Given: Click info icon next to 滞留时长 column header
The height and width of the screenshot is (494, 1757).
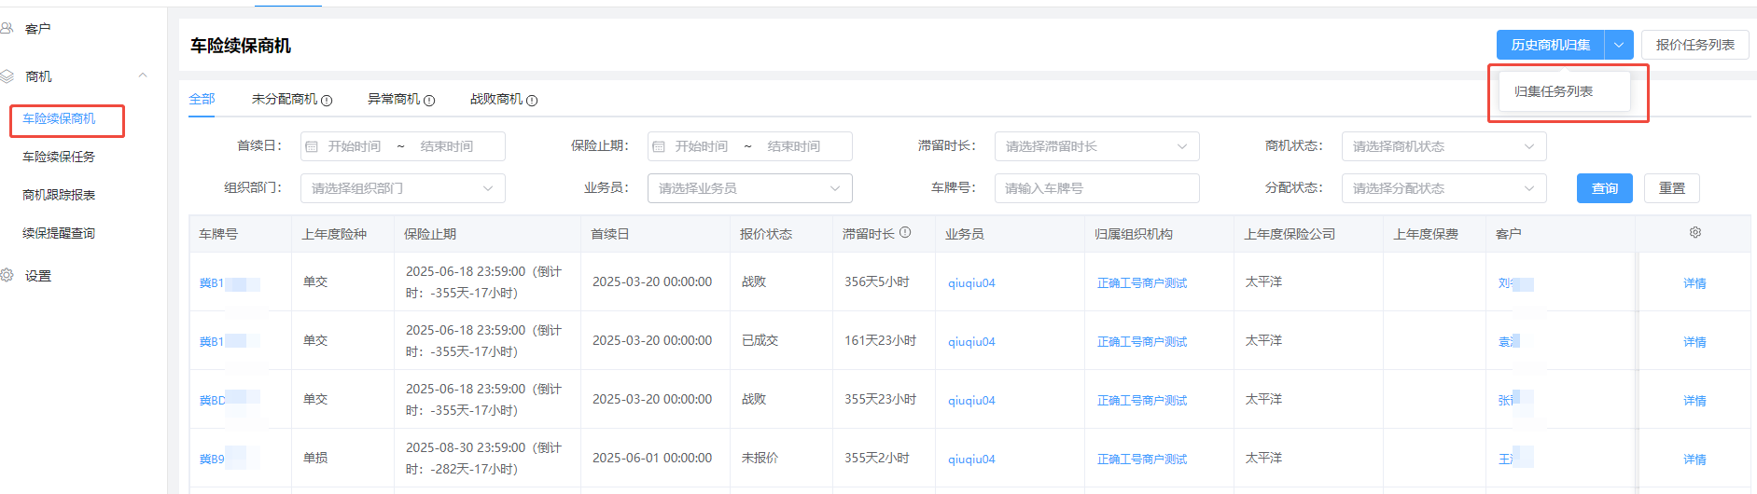Looking at the screenshot, I should point(905,233).
